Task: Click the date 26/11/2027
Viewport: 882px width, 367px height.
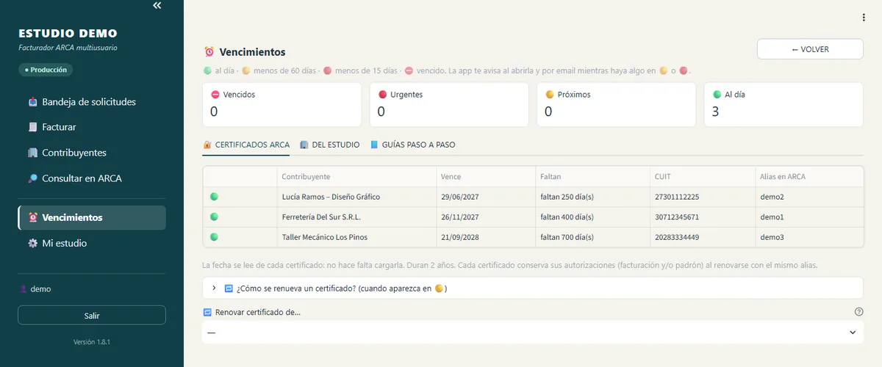Action: [460, 217]
